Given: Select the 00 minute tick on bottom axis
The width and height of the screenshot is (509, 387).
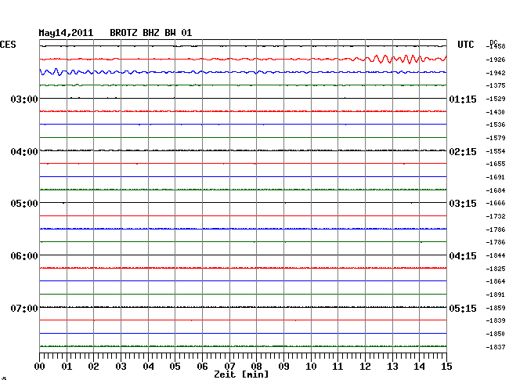Looking at the screenshot, I should [x=40, y=366].
